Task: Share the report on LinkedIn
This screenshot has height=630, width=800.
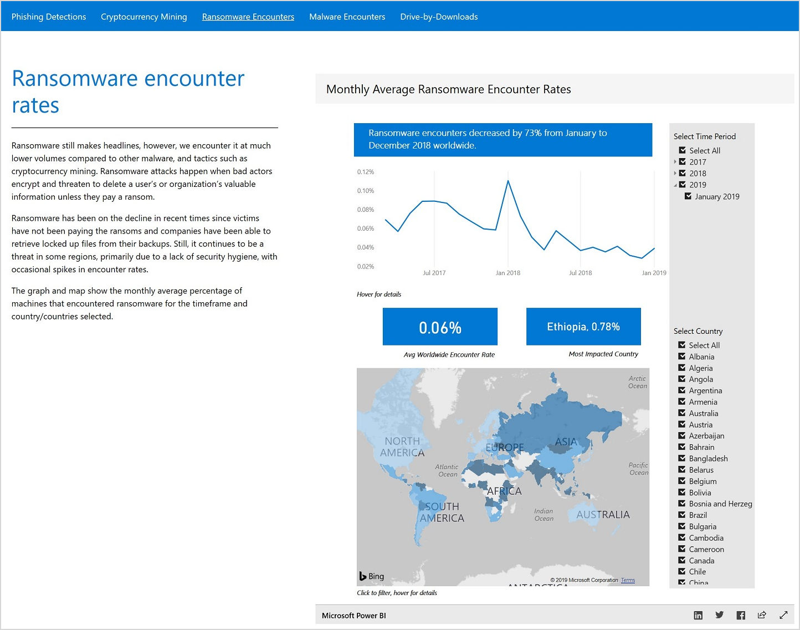Action: coord(698,615)
